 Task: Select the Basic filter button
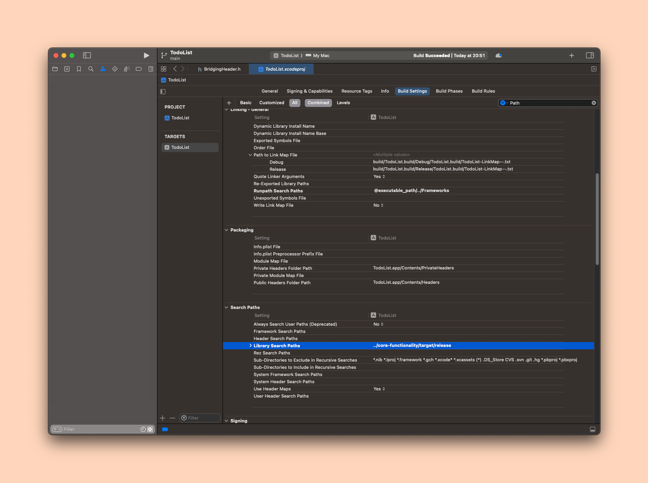(x=246, y=103)
